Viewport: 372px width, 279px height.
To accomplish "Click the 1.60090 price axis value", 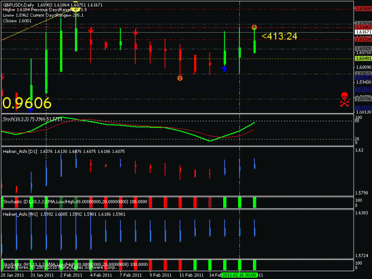I will tap(364, 68).
